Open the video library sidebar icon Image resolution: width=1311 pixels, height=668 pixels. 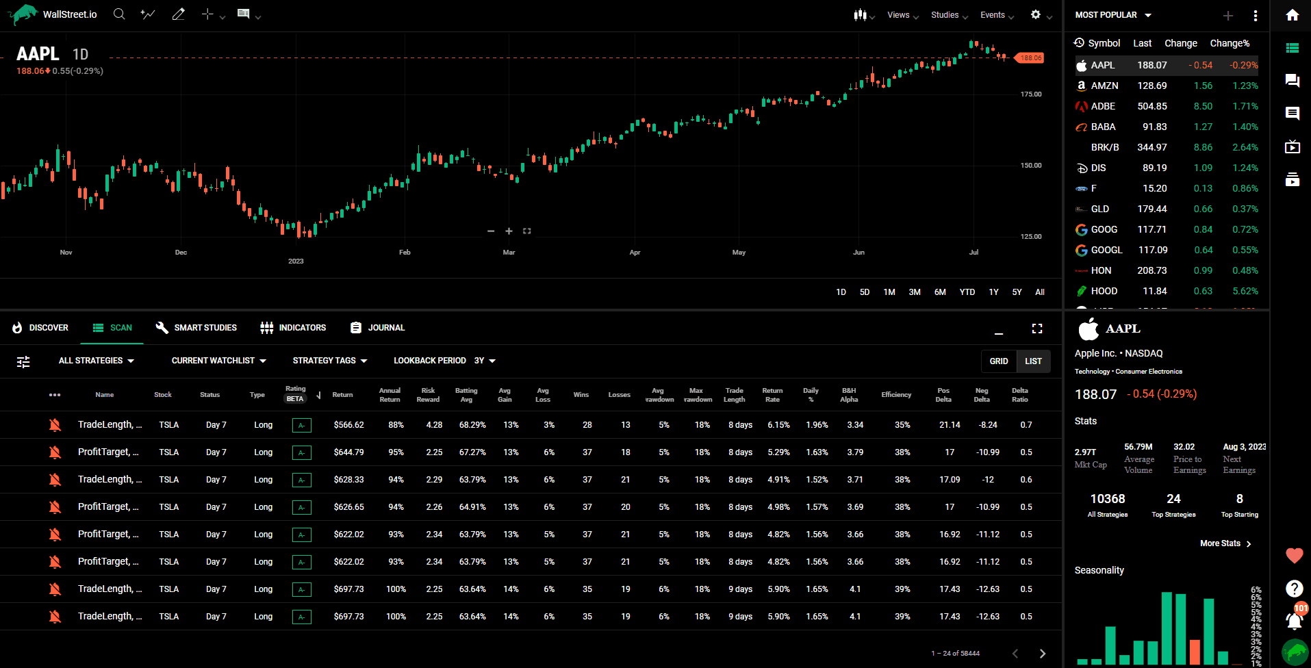(x=1293, y=179)
